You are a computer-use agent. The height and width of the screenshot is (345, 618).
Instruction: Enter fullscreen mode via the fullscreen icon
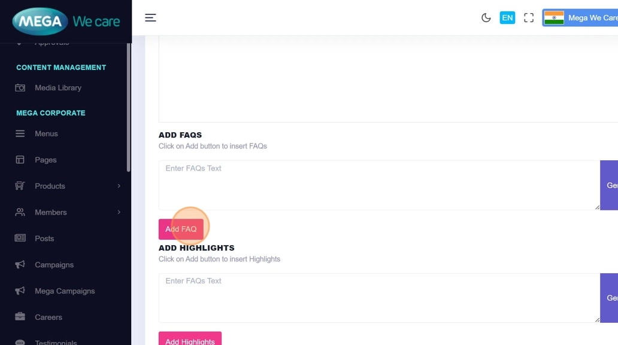[x=529, y=18]
